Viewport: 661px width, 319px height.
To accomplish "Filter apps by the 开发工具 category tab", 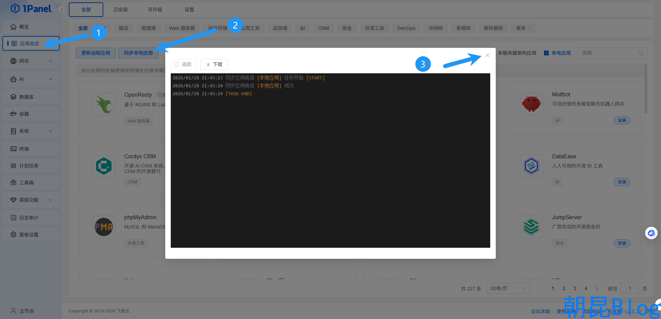I will tap(375, 28).
